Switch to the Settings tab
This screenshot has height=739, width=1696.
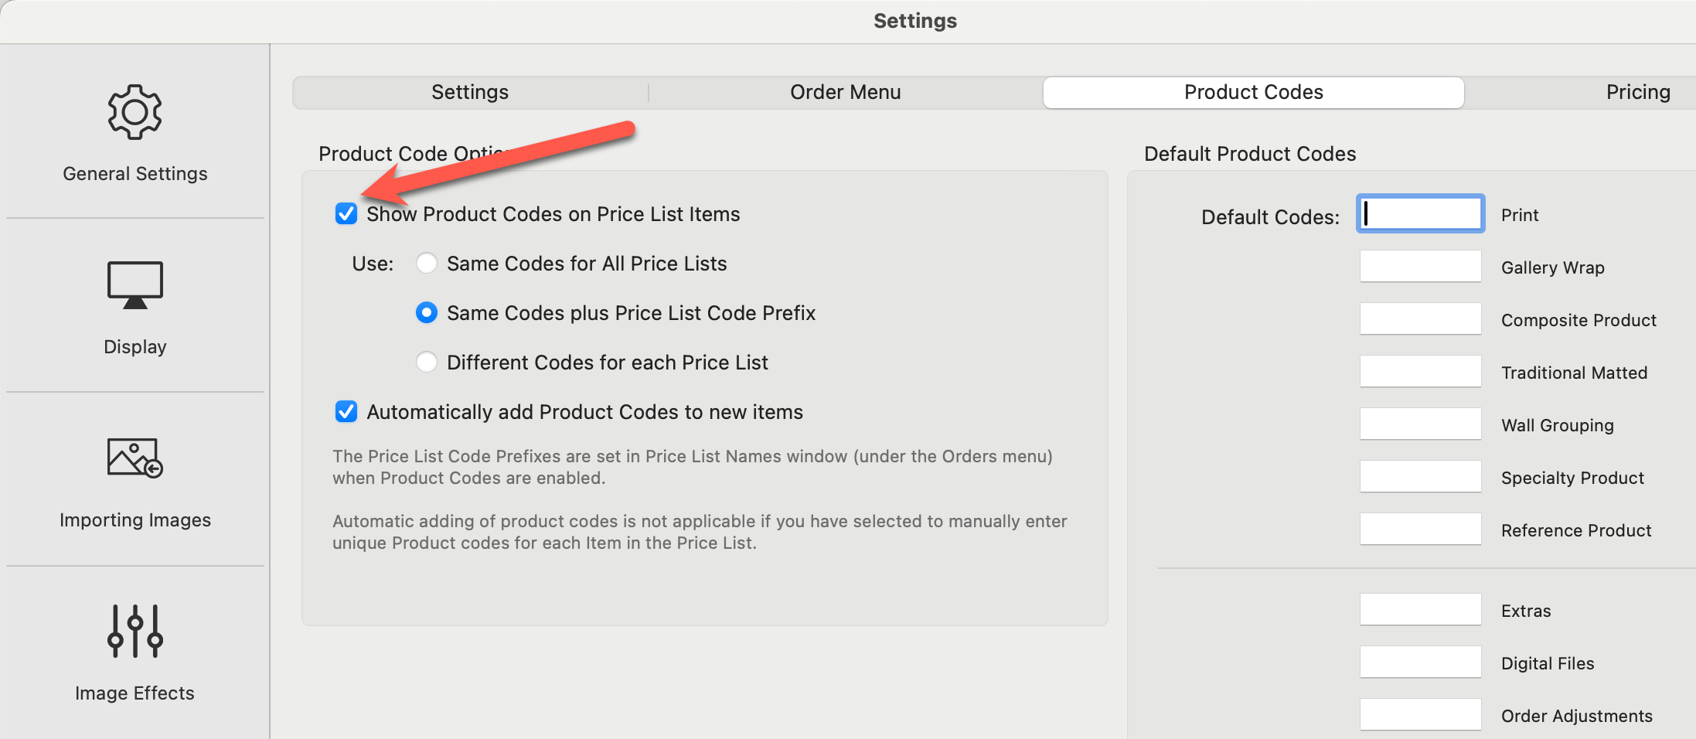[x=470, y=93]
